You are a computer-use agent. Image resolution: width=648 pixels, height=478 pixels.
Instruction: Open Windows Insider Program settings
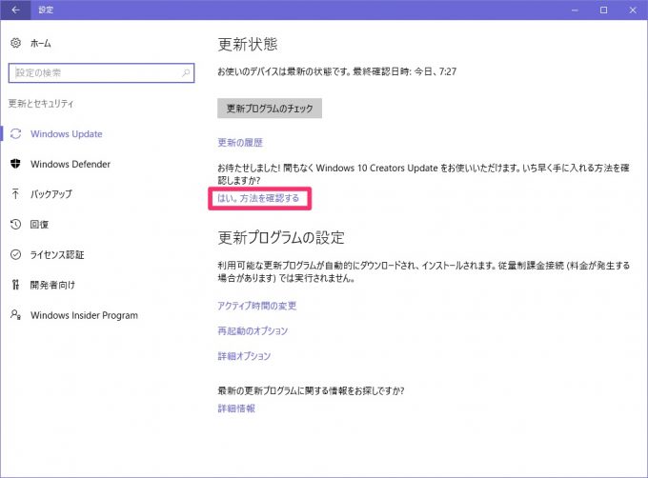click(84, 315)
